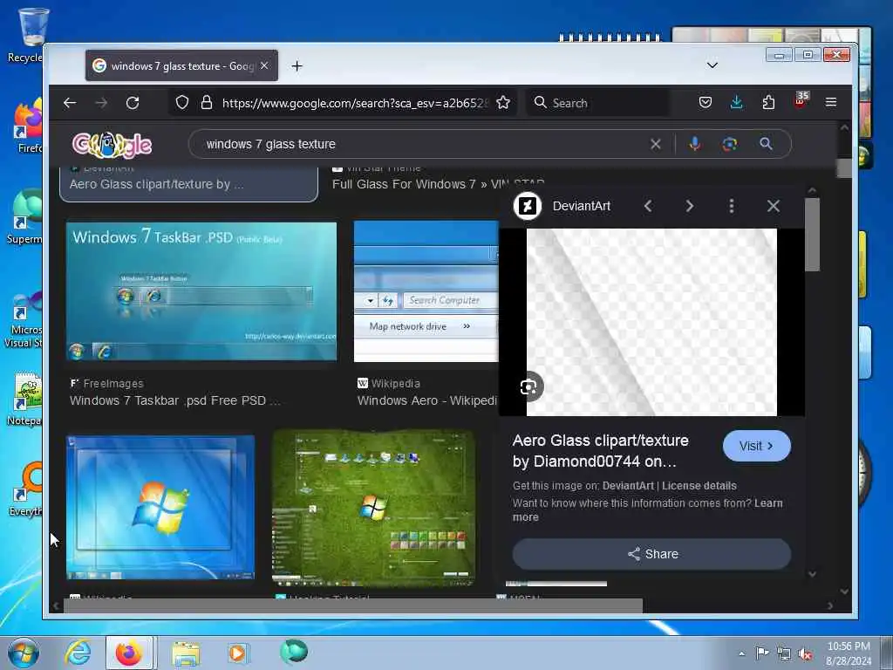Open the clock showing 10:56 PM
Image resolution: width=893 pixels, height=670 pixels.
849,653
